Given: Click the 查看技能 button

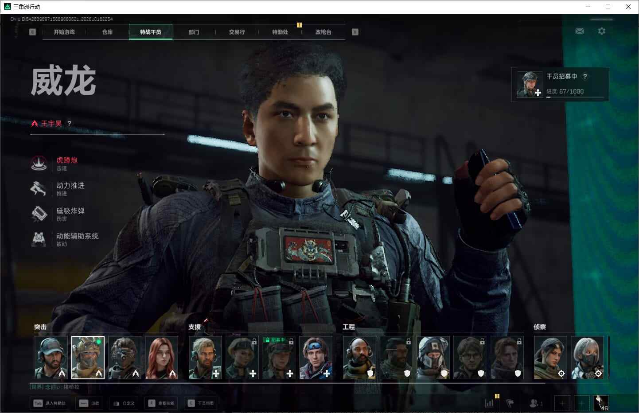Looking at the screenshot, I should pos(162,403).
